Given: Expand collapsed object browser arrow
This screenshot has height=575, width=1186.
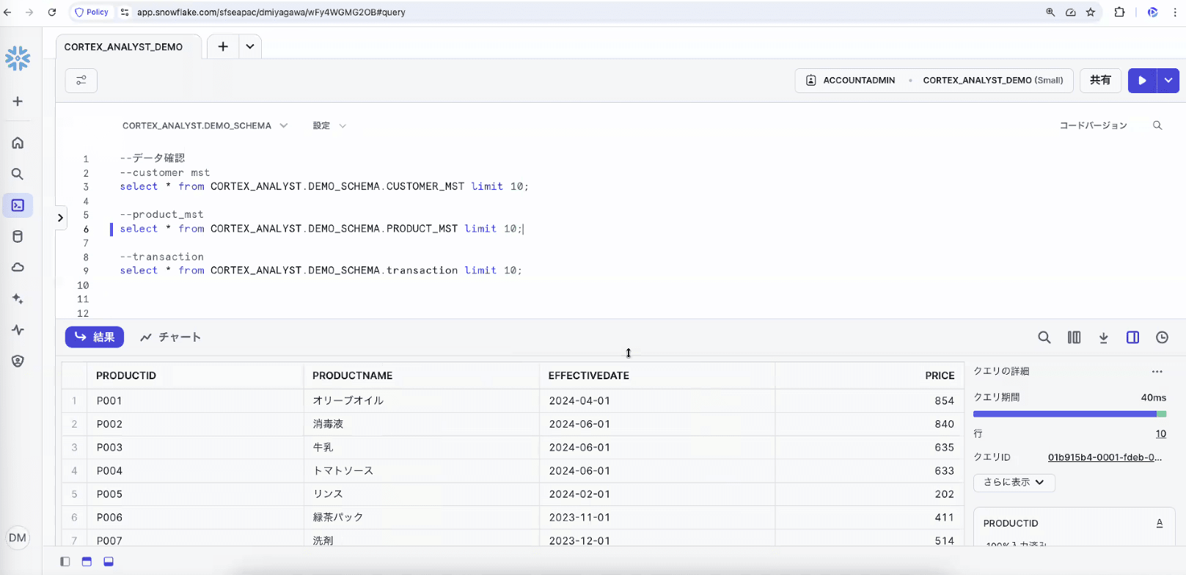Looking at the screenshot, I should [x=60, y=217].
